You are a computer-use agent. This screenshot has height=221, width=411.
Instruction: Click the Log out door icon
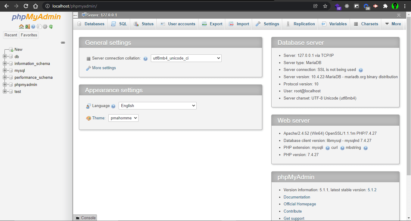(x=27, y=26)
